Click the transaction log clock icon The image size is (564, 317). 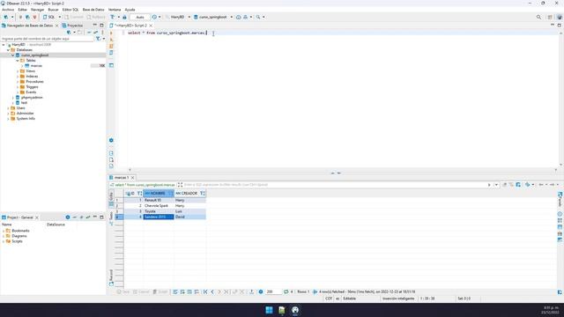154,17
